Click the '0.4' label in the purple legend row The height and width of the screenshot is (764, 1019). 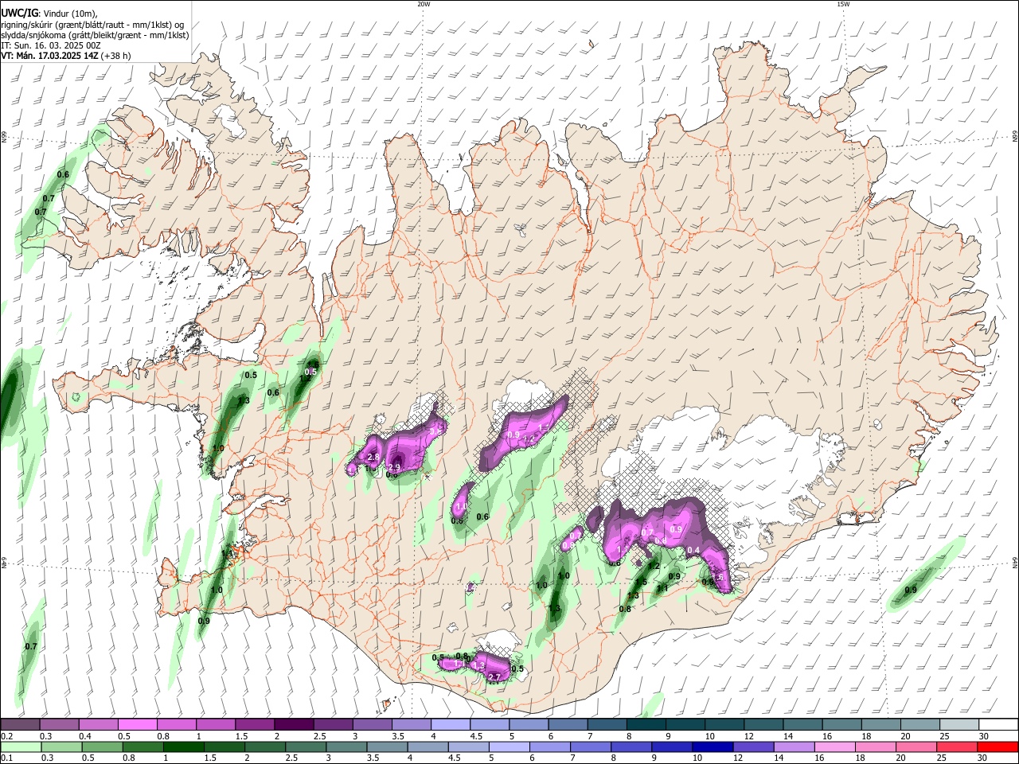(84, 736)
